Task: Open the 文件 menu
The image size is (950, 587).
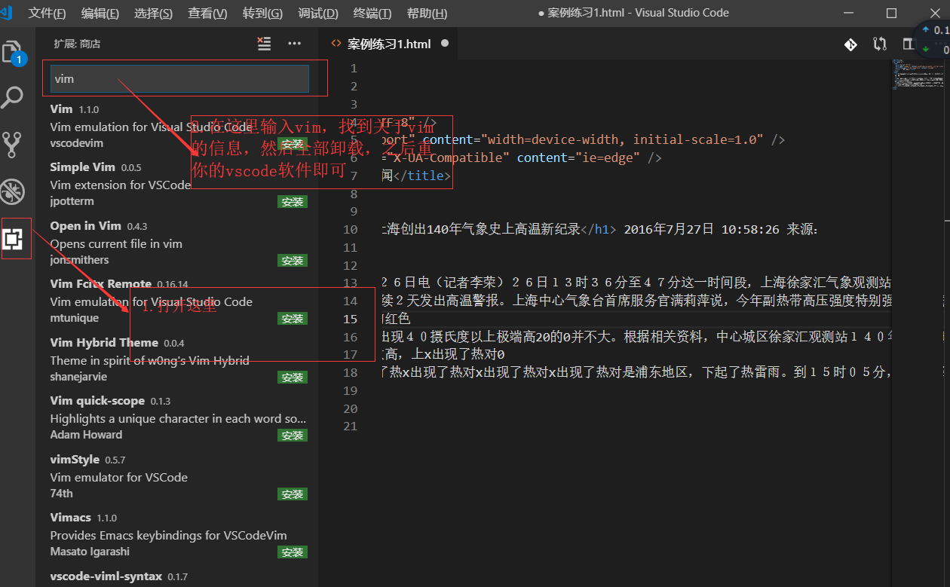Action: (47, 13)
